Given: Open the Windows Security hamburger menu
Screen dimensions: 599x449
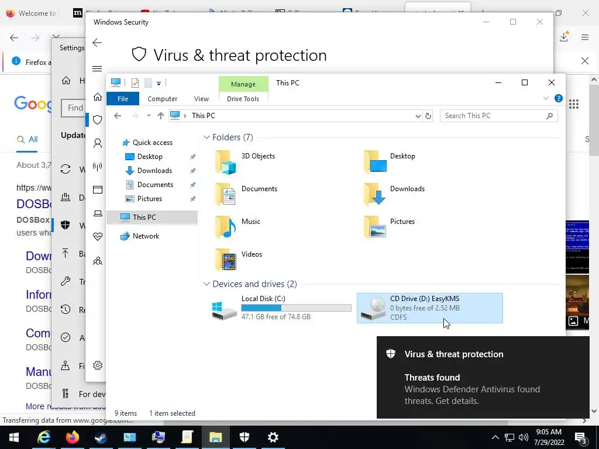Looking at the screenshot, I should [x=97, y=69].
